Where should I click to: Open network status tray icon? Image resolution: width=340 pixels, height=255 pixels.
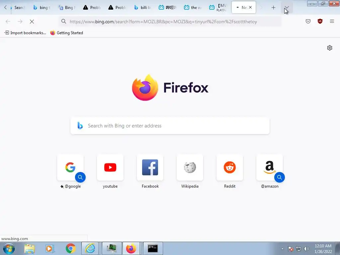298,249
